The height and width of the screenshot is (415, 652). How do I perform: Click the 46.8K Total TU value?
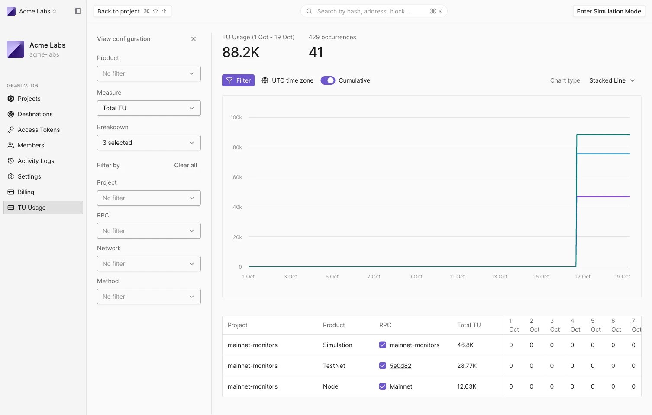click(x=465, y=345)
